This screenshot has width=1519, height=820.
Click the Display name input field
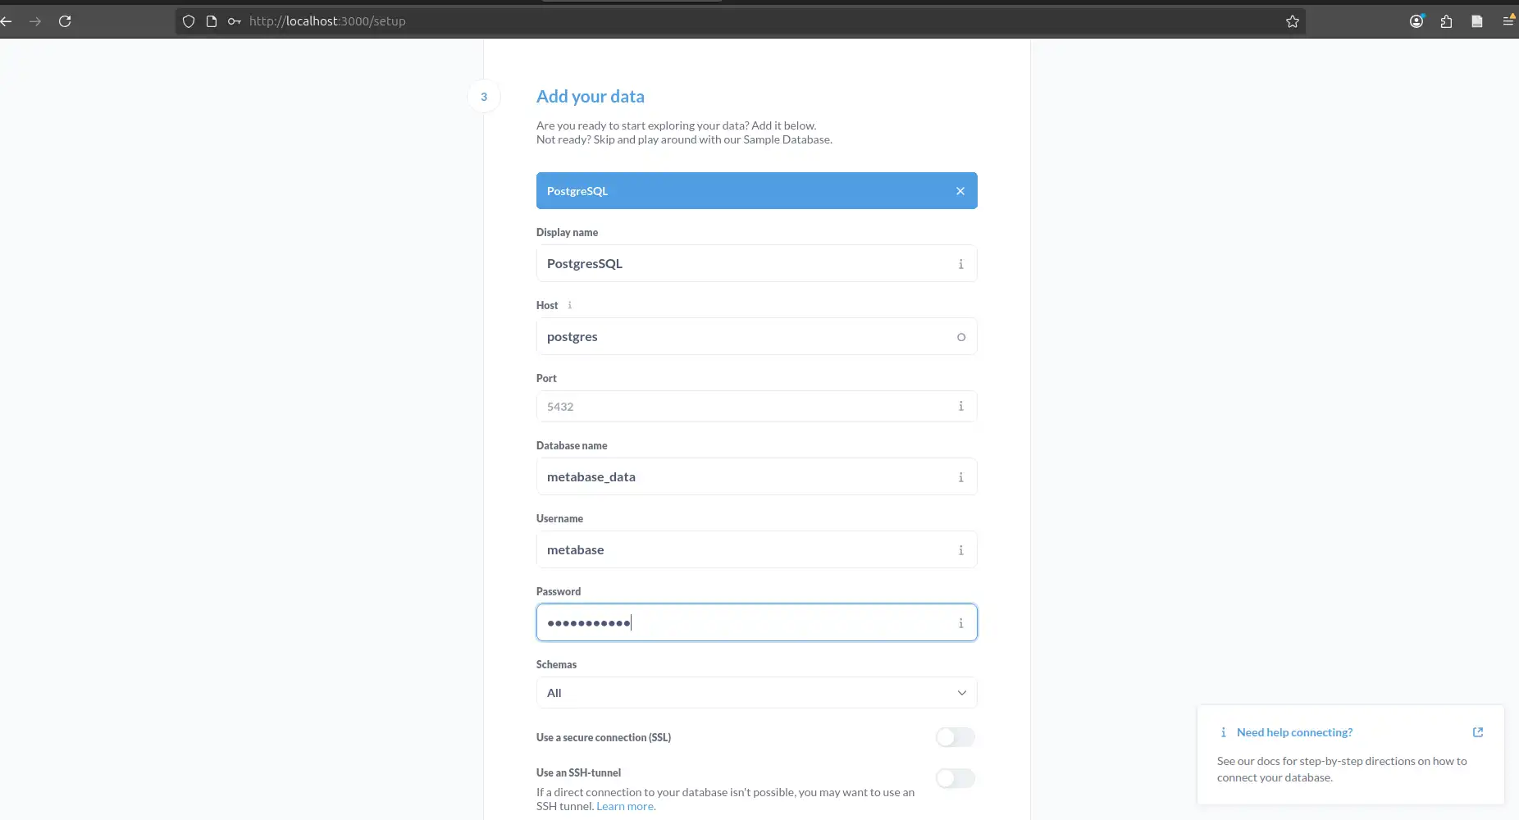click(x=756, y=264)
